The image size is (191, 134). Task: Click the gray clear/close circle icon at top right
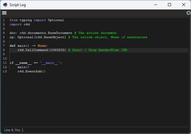(188, 13)
